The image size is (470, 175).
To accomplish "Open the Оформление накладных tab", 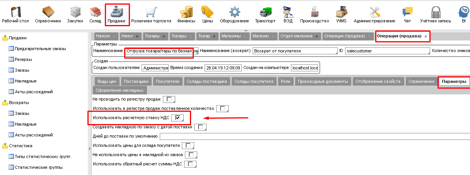I will (x=120, y=90).
